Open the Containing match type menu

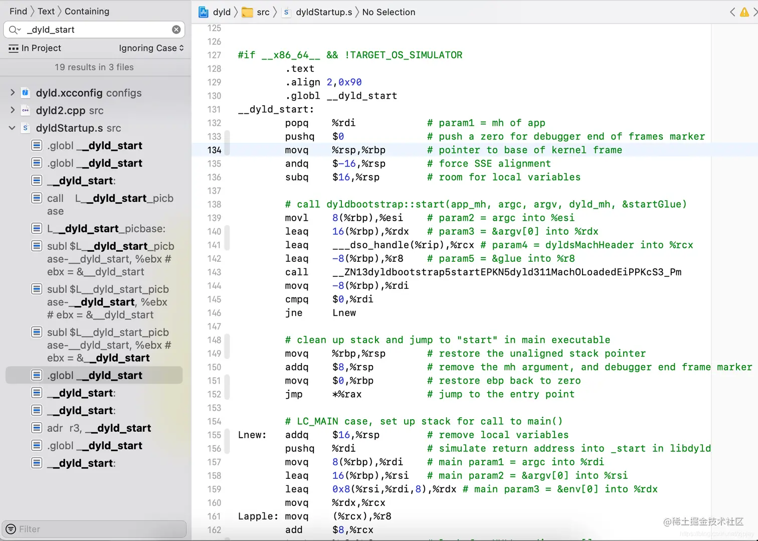(87, 11)
